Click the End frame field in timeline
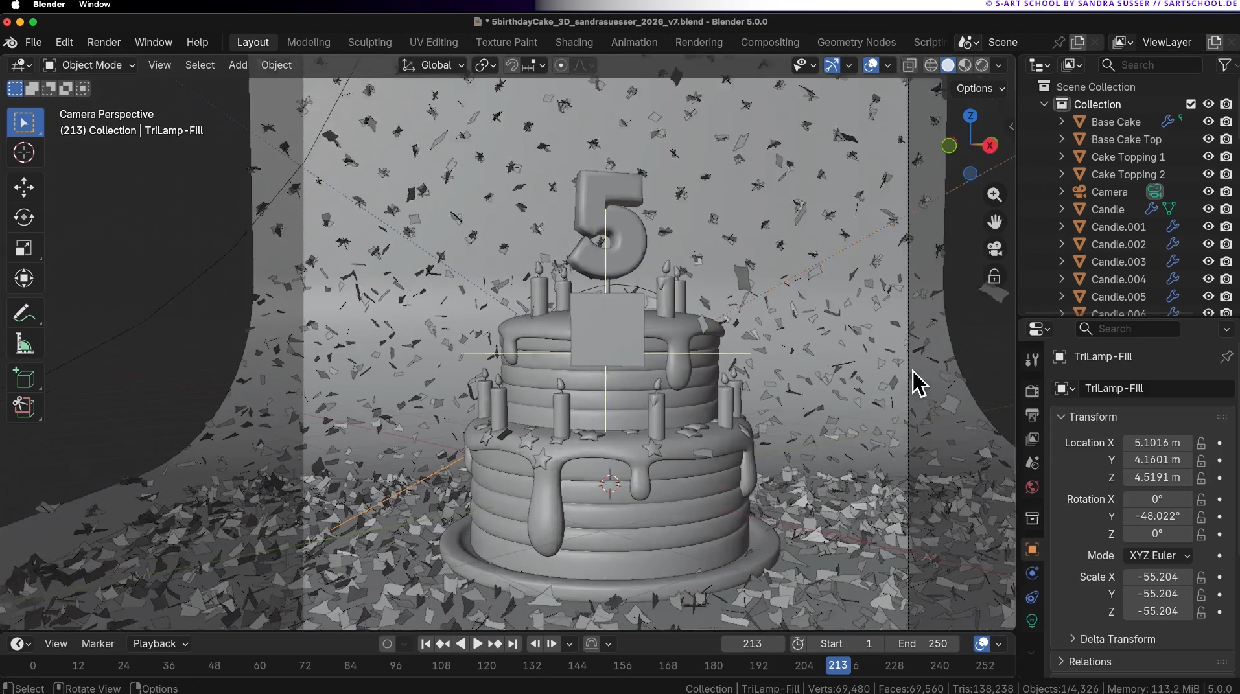The width and height of the screenshot is (1240, 694). tap(924, 643)
